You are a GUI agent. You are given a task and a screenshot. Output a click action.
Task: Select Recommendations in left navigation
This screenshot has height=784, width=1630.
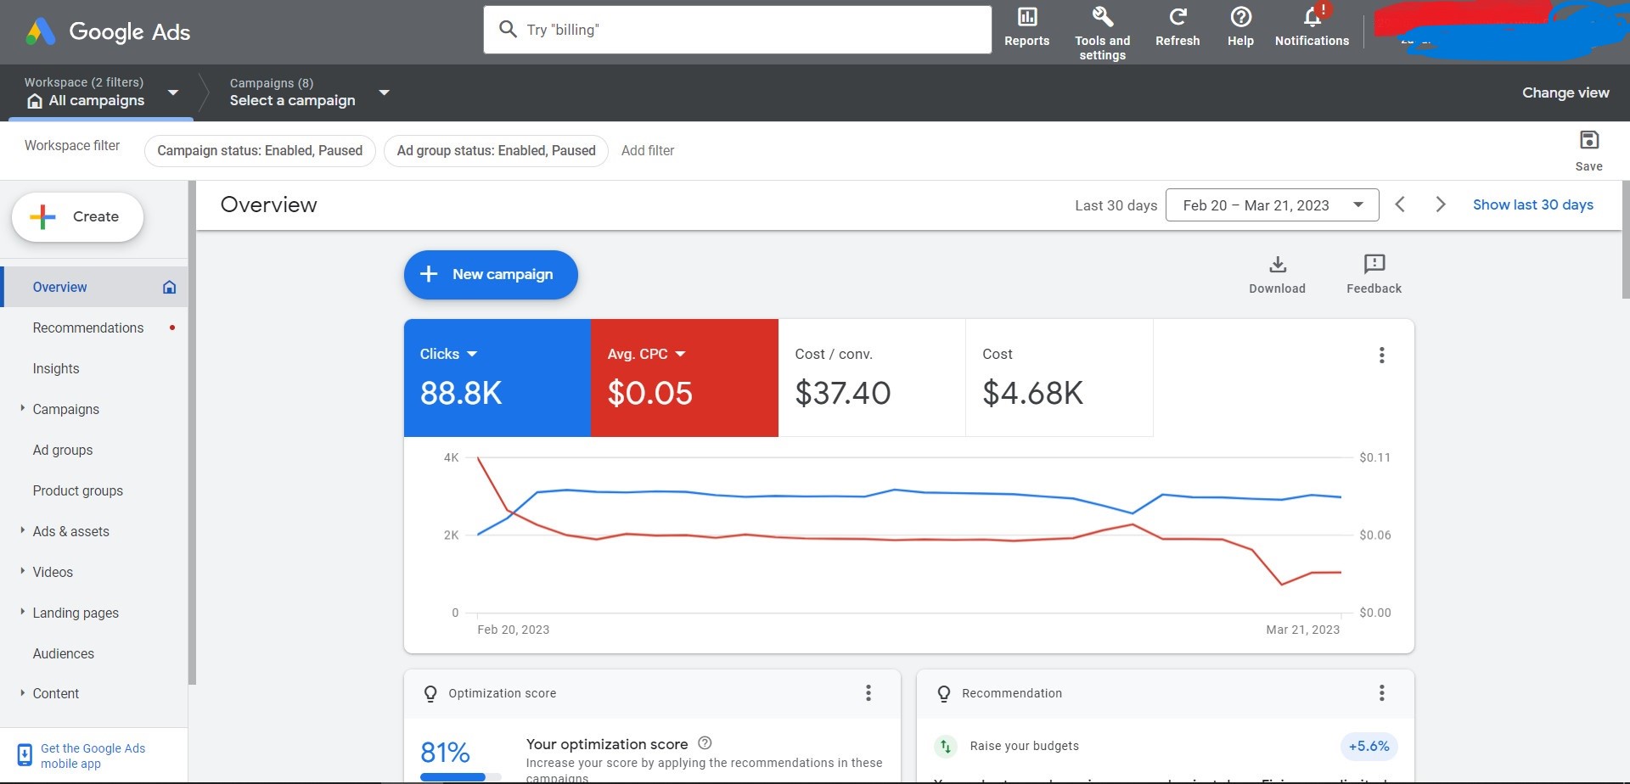point(88,328)
